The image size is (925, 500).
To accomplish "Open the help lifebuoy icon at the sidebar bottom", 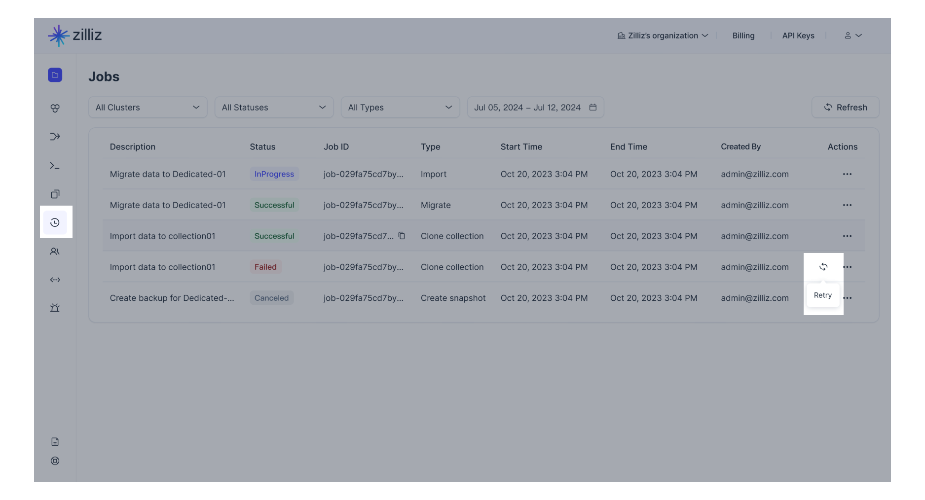I will pyautogui.click(x=55, y=461).
